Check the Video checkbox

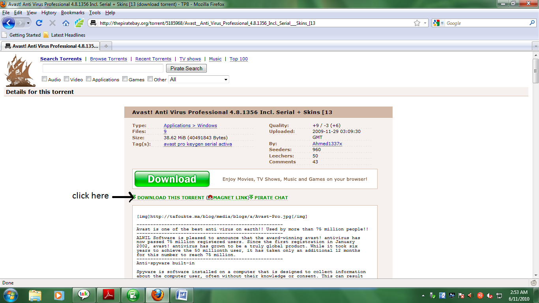click(67, 79)
